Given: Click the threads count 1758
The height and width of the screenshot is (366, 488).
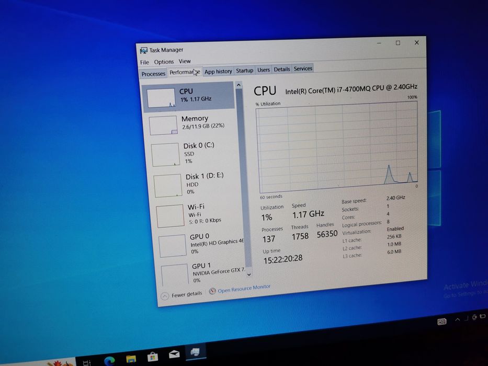Looking at the screenshot, I should [300, 236].
